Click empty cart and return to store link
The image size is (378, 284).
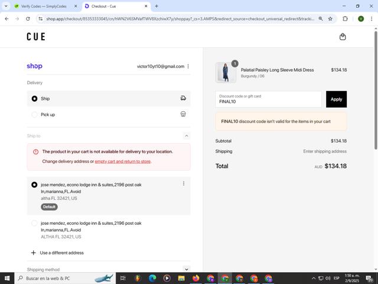point(123,162)
